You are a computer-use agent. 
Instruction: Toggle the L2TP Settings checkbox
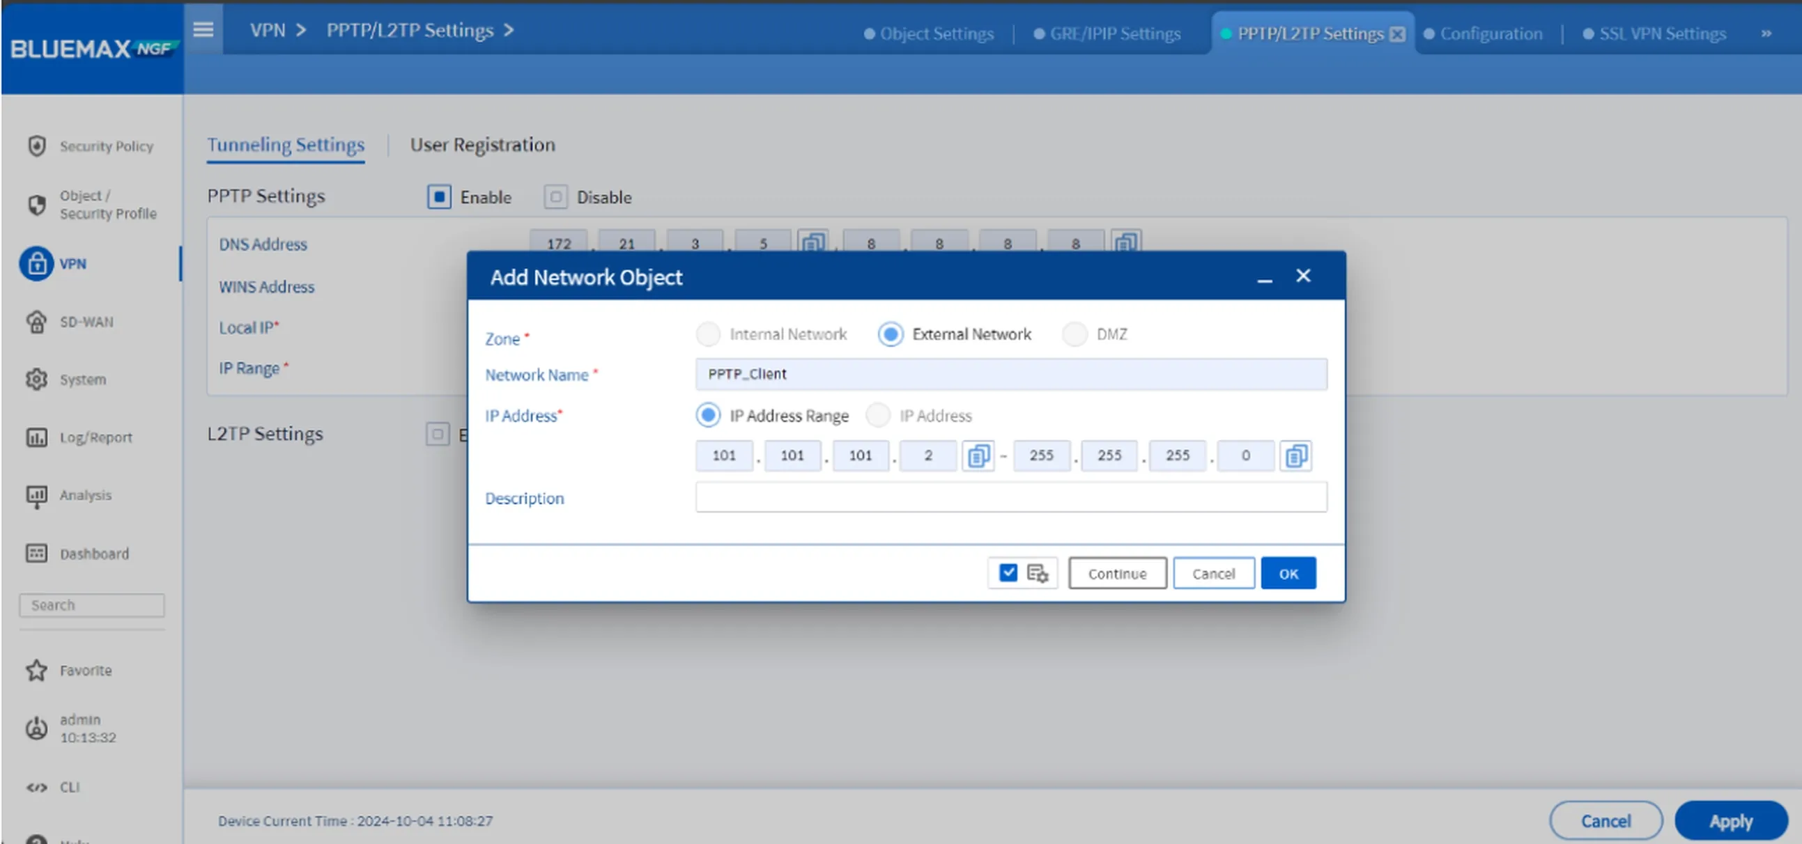(437, 435)
